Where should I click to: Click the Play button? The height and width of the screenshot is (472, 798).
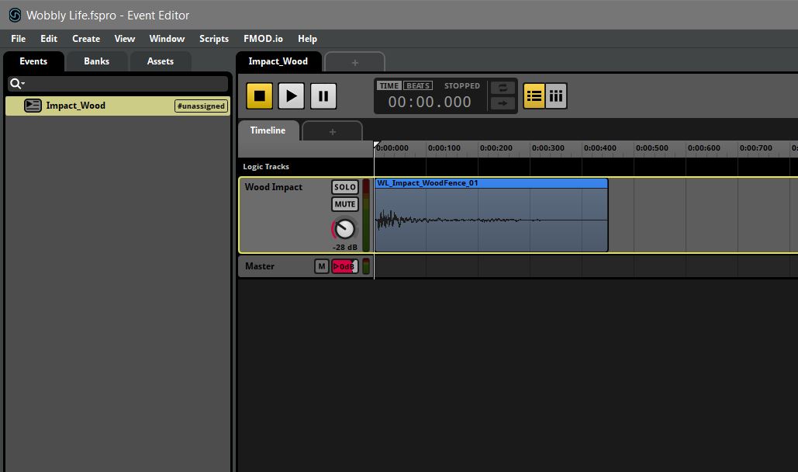291,95
